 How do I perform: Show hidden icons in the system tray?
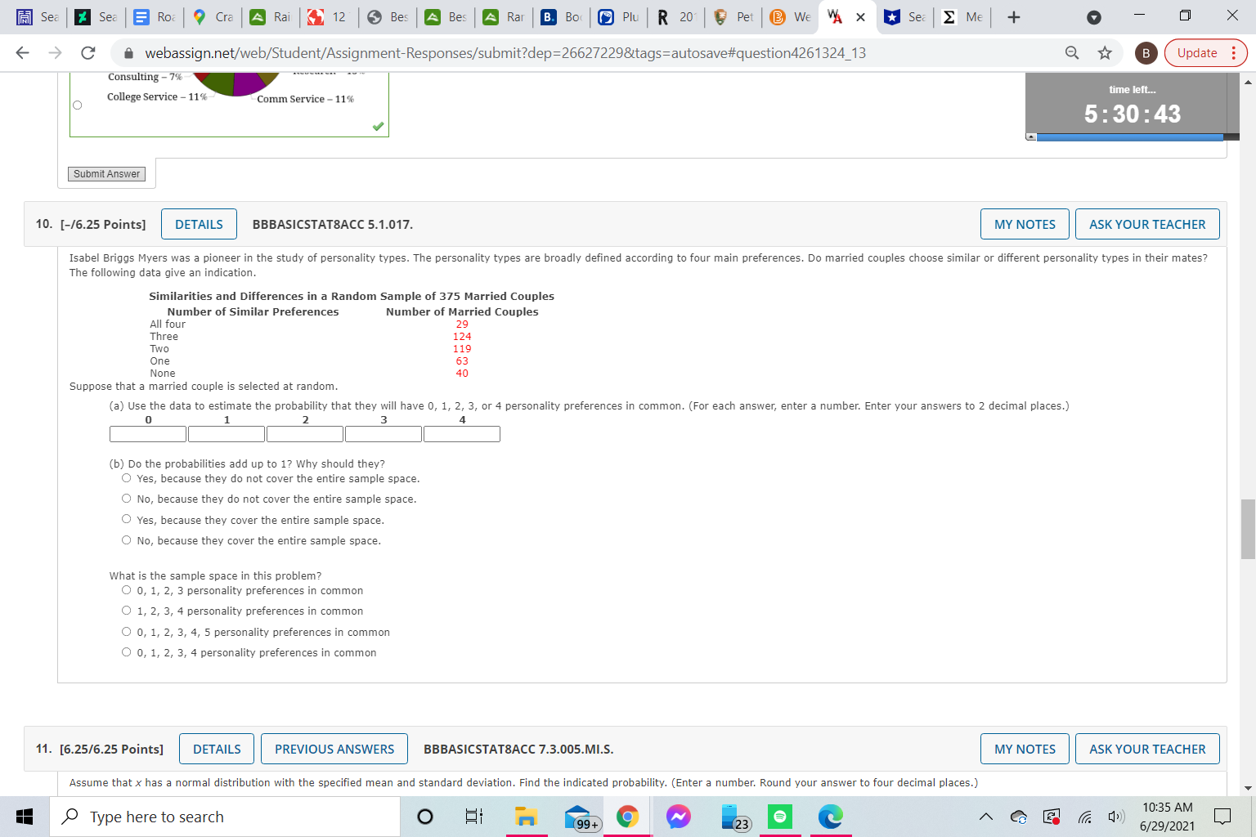coord(986,816)
